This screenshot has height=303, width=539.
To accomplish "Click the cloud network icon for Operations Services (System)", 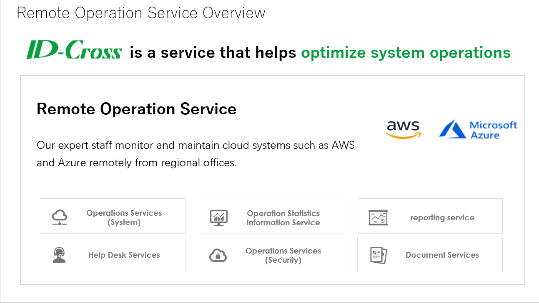I will pos(60,217).
